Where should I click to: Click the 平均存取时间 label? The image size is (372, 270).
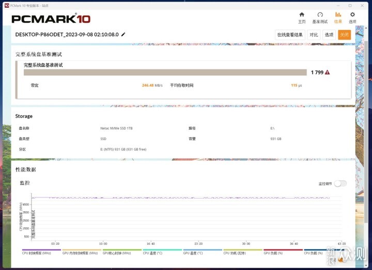(181, 85)
